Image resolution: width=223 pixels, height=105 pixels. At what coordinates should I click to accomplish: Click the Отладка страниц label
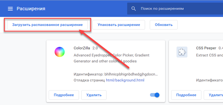89,80
